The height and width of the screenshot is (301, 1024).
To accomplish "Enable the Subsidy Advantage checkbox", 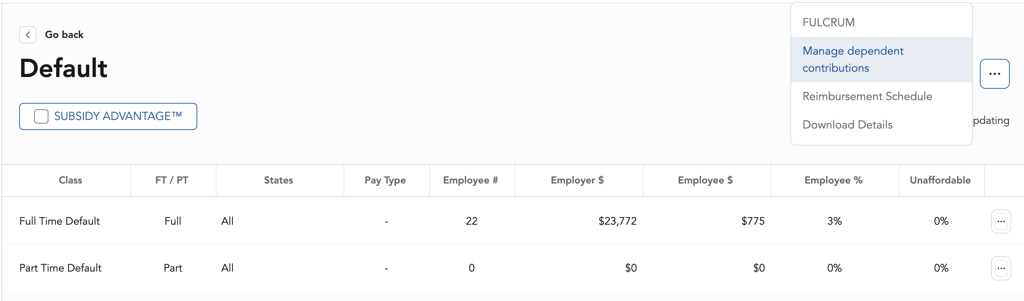I will pos(41,116).
